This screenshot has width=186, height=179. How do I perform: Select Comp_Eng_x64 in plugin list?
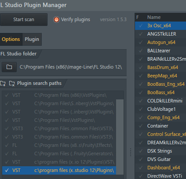[164, 117]
